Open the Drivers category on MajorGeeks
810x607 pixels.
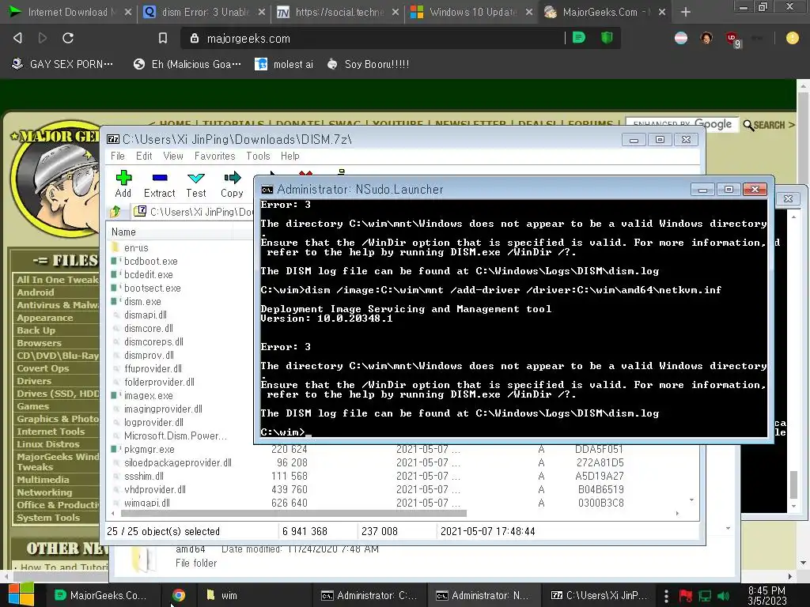(x=34, y=381)
